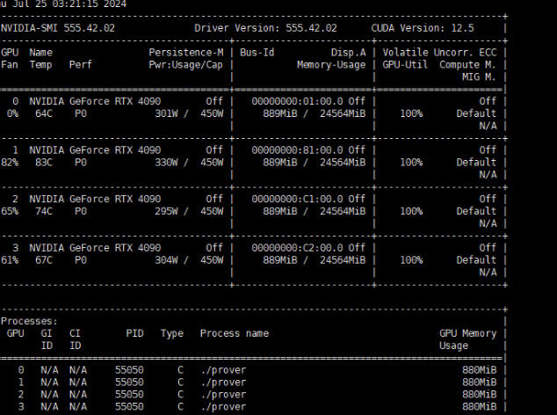Click PID '55050' in the GPU 0 process row
Screen dimensions: 557x415
pyautogui.click(x=129, y=370)
